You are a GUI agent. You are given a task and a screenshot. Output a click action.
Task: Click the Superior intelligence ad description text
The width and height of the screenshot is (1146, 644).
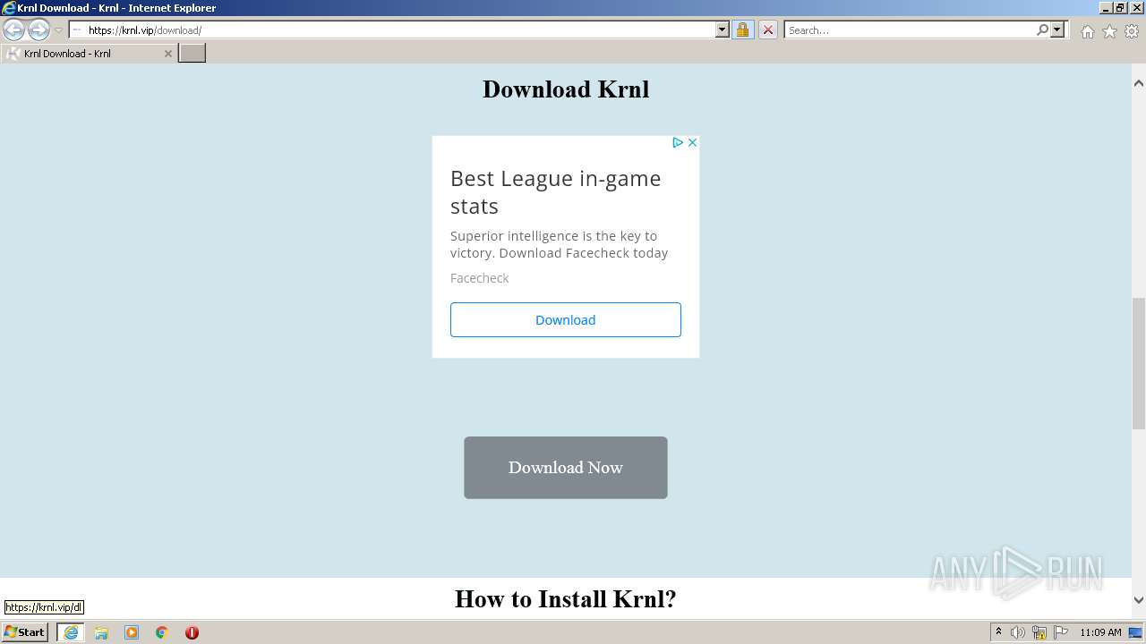coord(560,244)
